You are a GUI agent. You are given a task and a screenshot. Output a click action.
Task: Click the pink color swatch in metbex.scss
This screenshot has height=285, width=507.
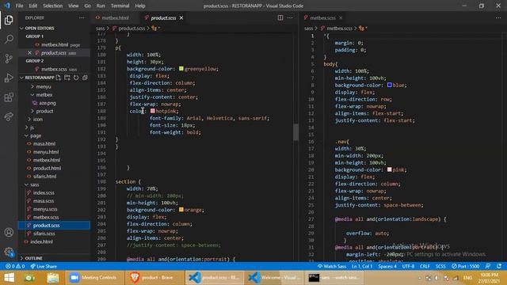(x=390, y=169)
